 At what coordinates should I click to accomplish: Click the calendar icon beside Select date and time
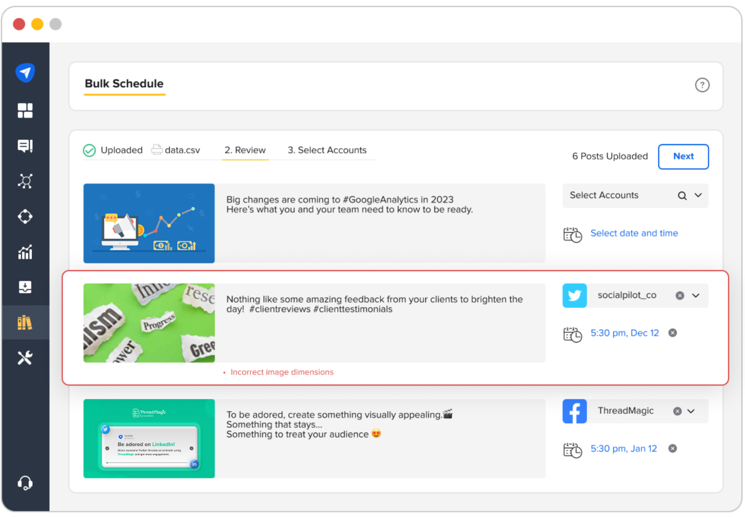click(x=573, y=235)
